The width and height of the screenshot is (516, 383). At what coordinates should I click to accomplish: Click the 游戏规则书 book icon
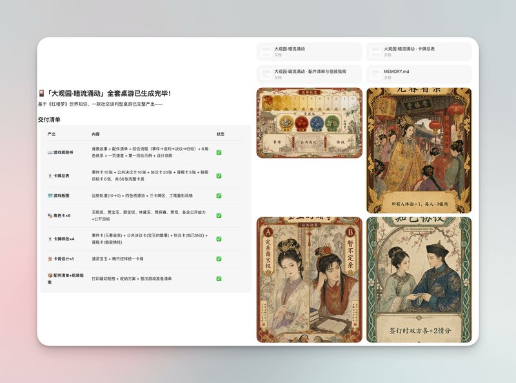[50, 152]
